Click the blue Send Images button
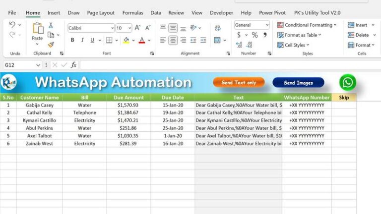The width and height of the screenshot is (381, 214). (298, 83)
